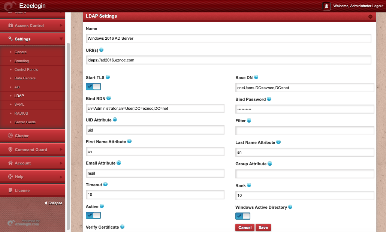
Task: Toggle the Active switch
Action: [x=93, y=215]
